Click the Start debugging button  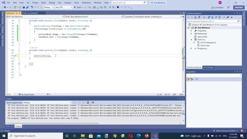[78, 7]
